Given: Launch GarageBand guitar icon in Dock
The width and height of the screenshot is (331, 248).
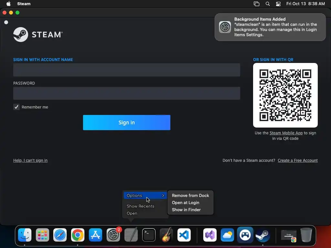Looking at the screenshot, I should [x=166, y=235].
